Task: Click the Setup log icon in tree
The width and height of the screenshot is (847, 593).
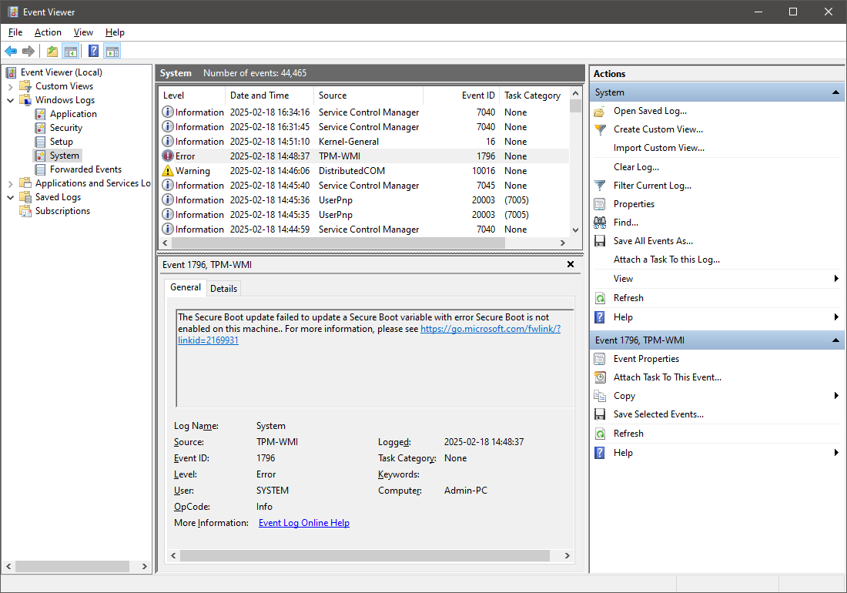Action: (x=40, y=142)
